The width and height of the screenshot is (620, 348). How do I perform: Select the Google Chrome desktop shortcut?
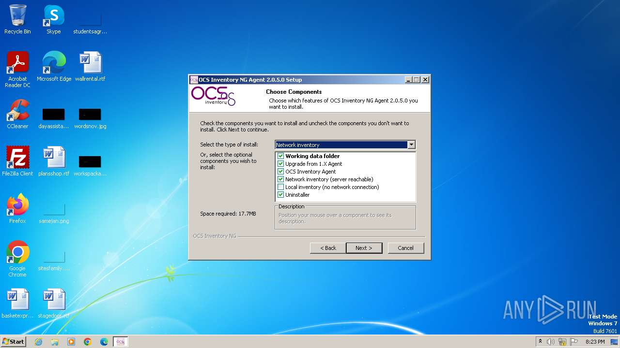click(17, 259)
